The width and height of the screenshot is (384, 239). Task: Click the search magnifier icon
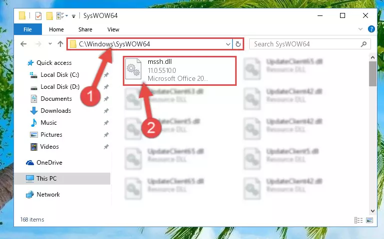tap(364, 44)
